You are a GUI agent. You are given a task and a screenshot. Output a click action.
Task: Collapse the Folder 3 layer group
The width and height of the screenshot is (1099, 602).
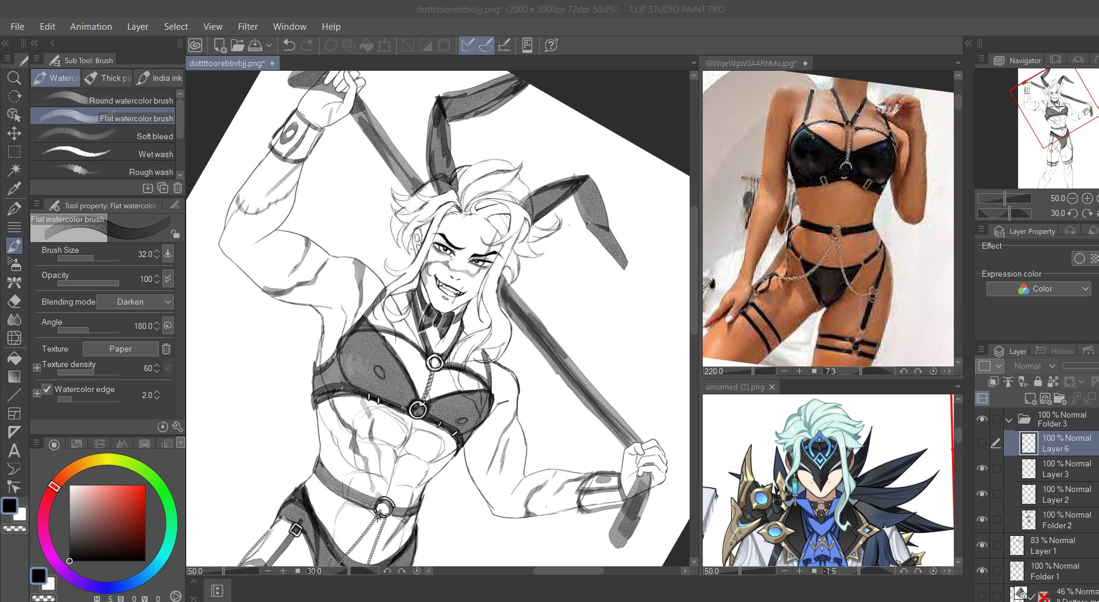(1009, 419)
